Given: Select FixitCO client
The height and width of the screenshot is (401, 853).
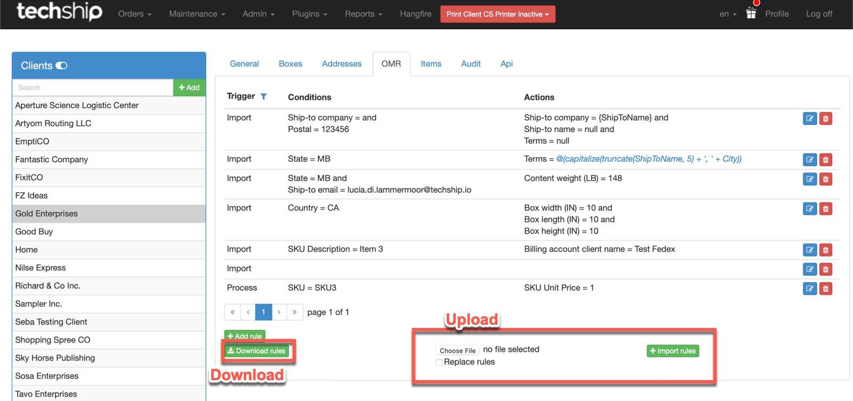Looking at the screenshot, I should tap(109, 178).
